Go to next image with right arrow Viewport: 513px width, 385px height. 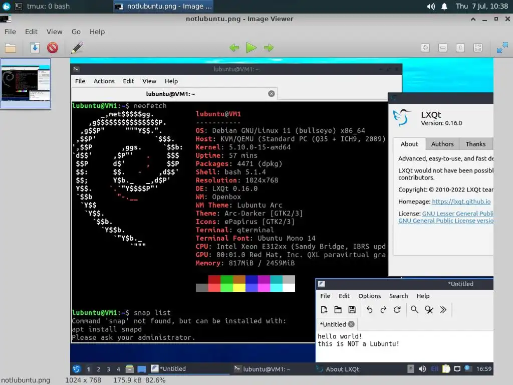269,48
